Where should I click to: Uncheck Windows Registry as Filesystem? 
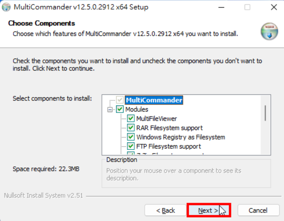(x=130, y=137)
